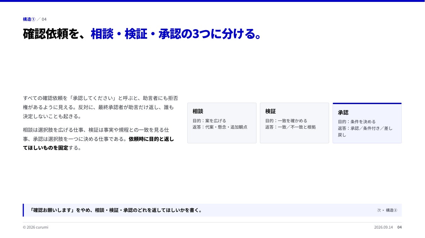Select the highlighted 承認 card

click(x=367, y=123)
